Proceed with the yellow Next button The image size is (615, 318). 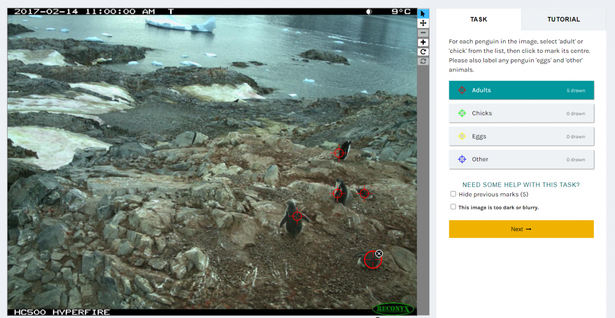[x=521, y=229]
